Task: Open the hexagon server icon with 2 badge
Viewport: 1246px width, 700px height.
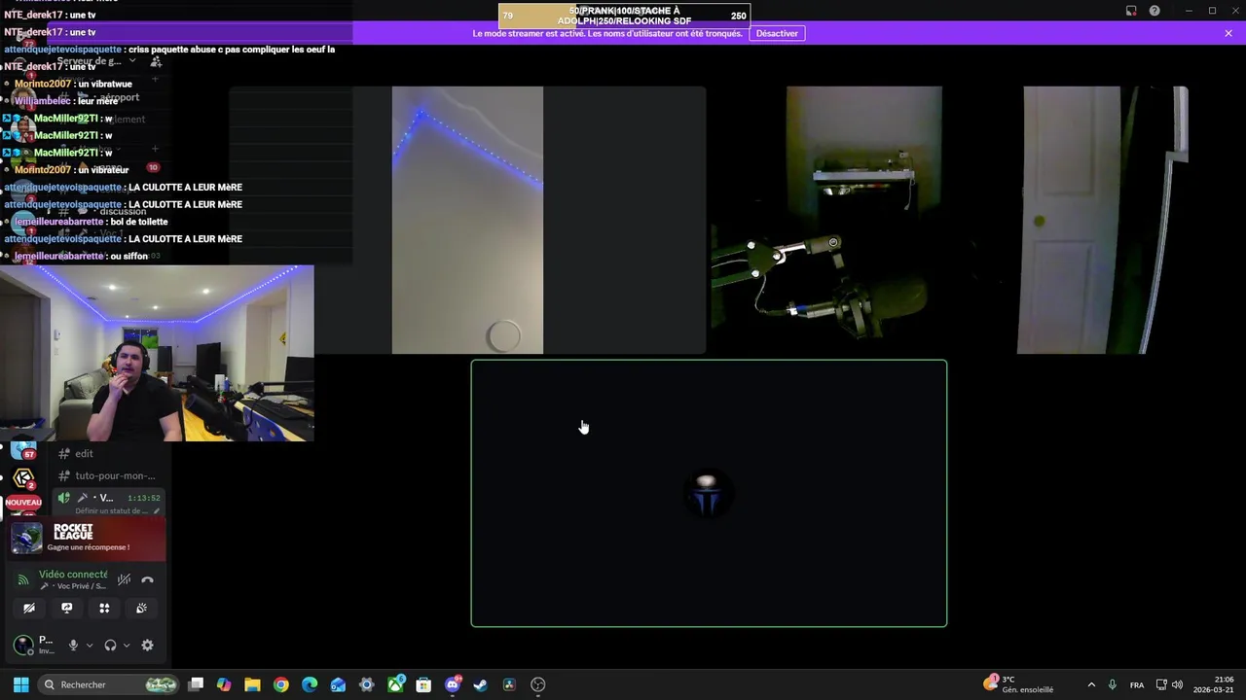Action: pyautogui.click(x=23, y=477)
